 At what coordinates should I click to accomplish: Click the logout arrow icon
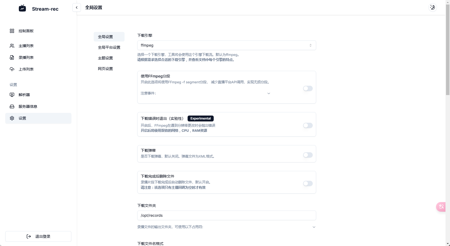tap(29, 236)
